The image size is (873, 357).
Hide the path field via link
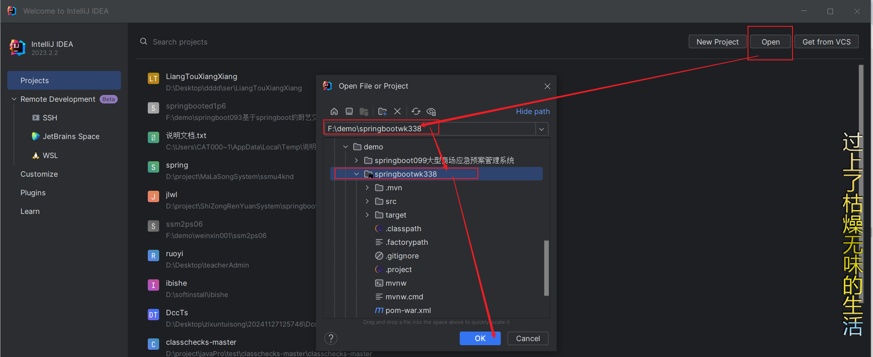(x=532, y=111)
